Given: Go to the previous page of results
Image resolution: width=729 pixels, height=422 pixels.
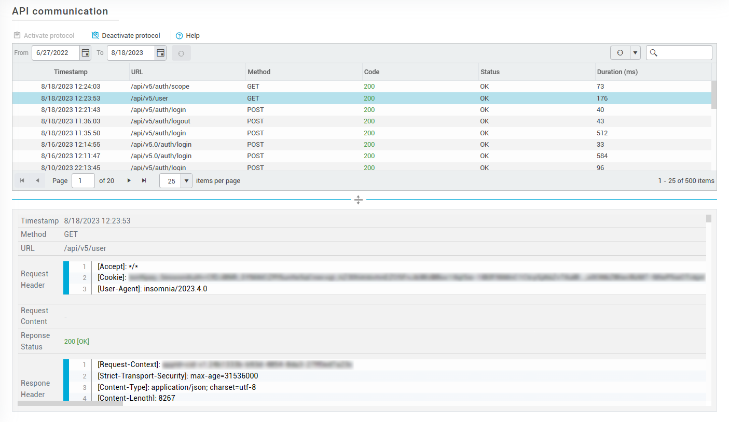Looking at the screenshot, I should click(37, 180).
